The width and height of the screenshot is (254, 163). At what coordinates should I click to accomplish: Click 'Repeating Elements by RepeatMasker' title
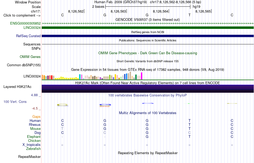(148, 153)
